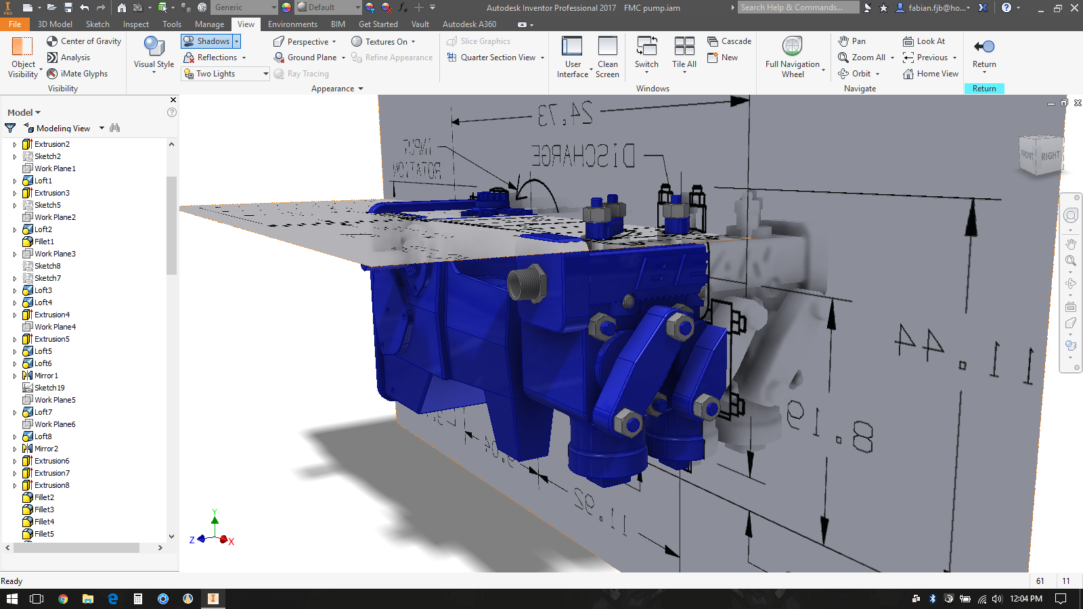Open the Shadows dropdown arrow
This screenshot has height=609, width=1083.
click(237, 41)
